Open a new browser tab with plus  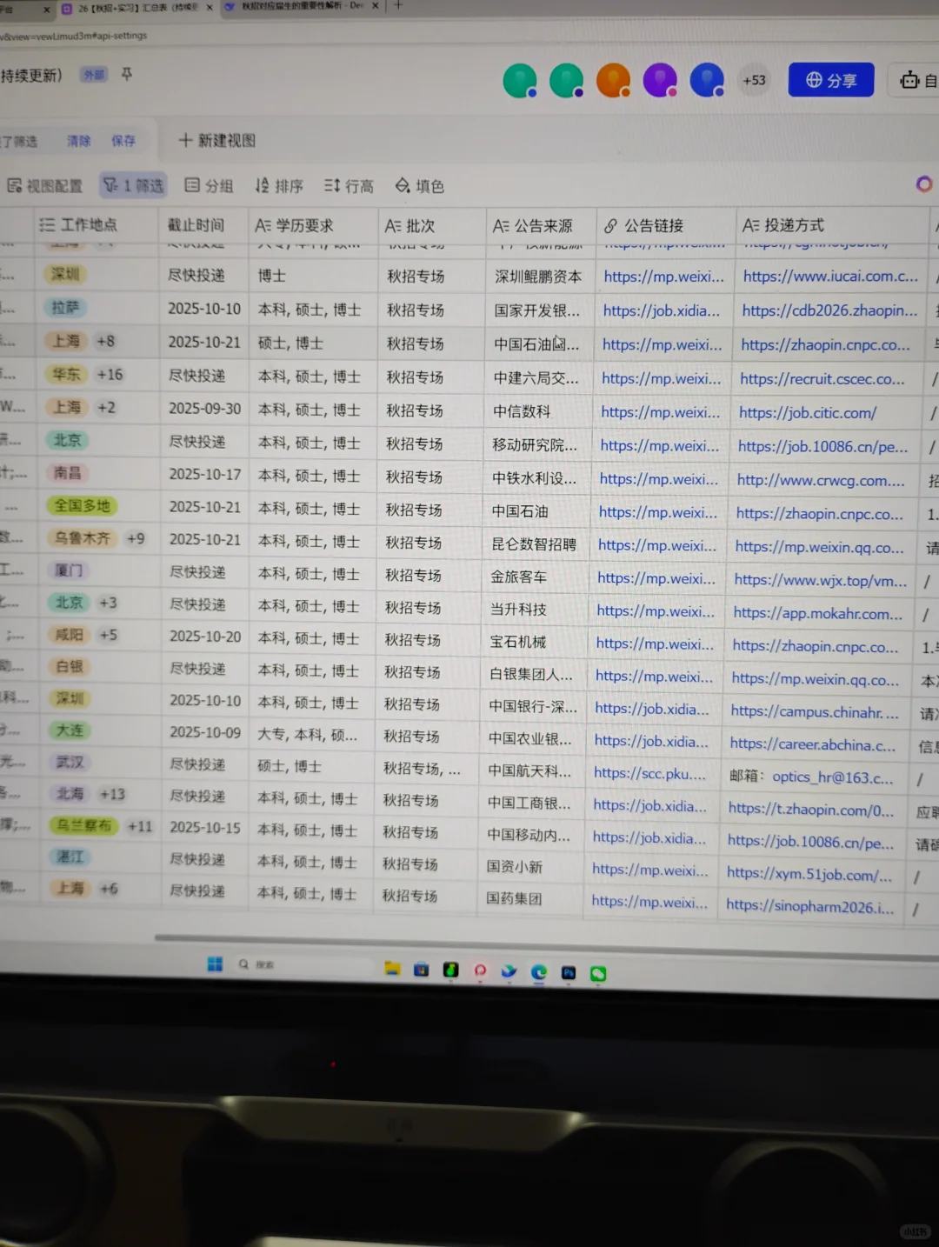tap(398, 5)
